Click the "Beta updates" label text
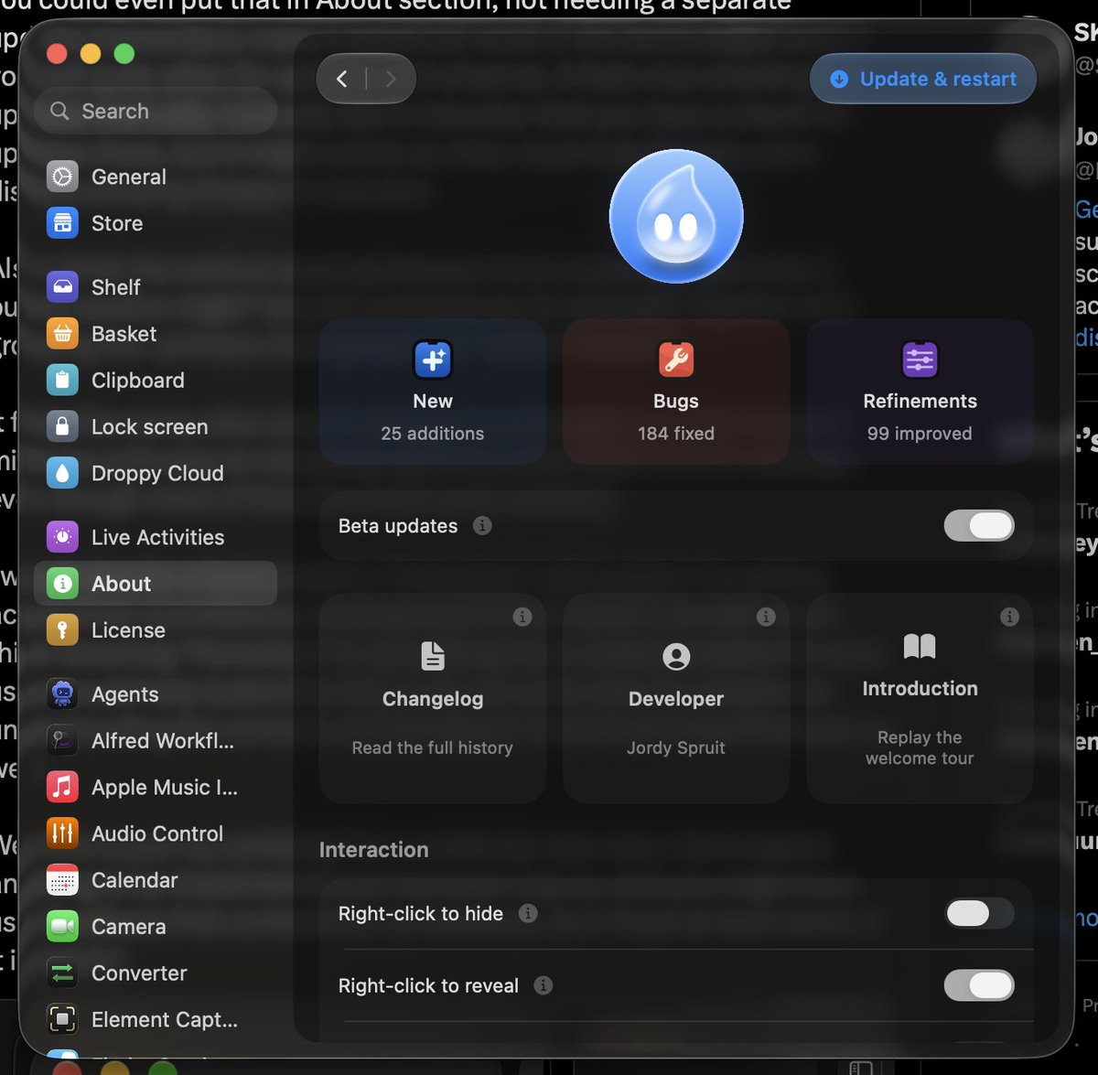 tap(398, 526)
